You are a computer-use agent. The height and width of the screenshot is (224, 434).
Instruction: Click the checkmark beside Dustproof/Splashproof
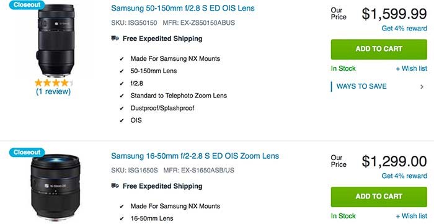click(122, 108)
